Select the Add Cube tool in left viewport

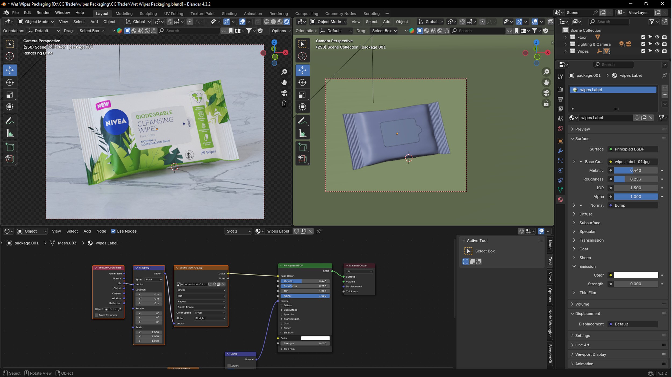tap(10, 147)
